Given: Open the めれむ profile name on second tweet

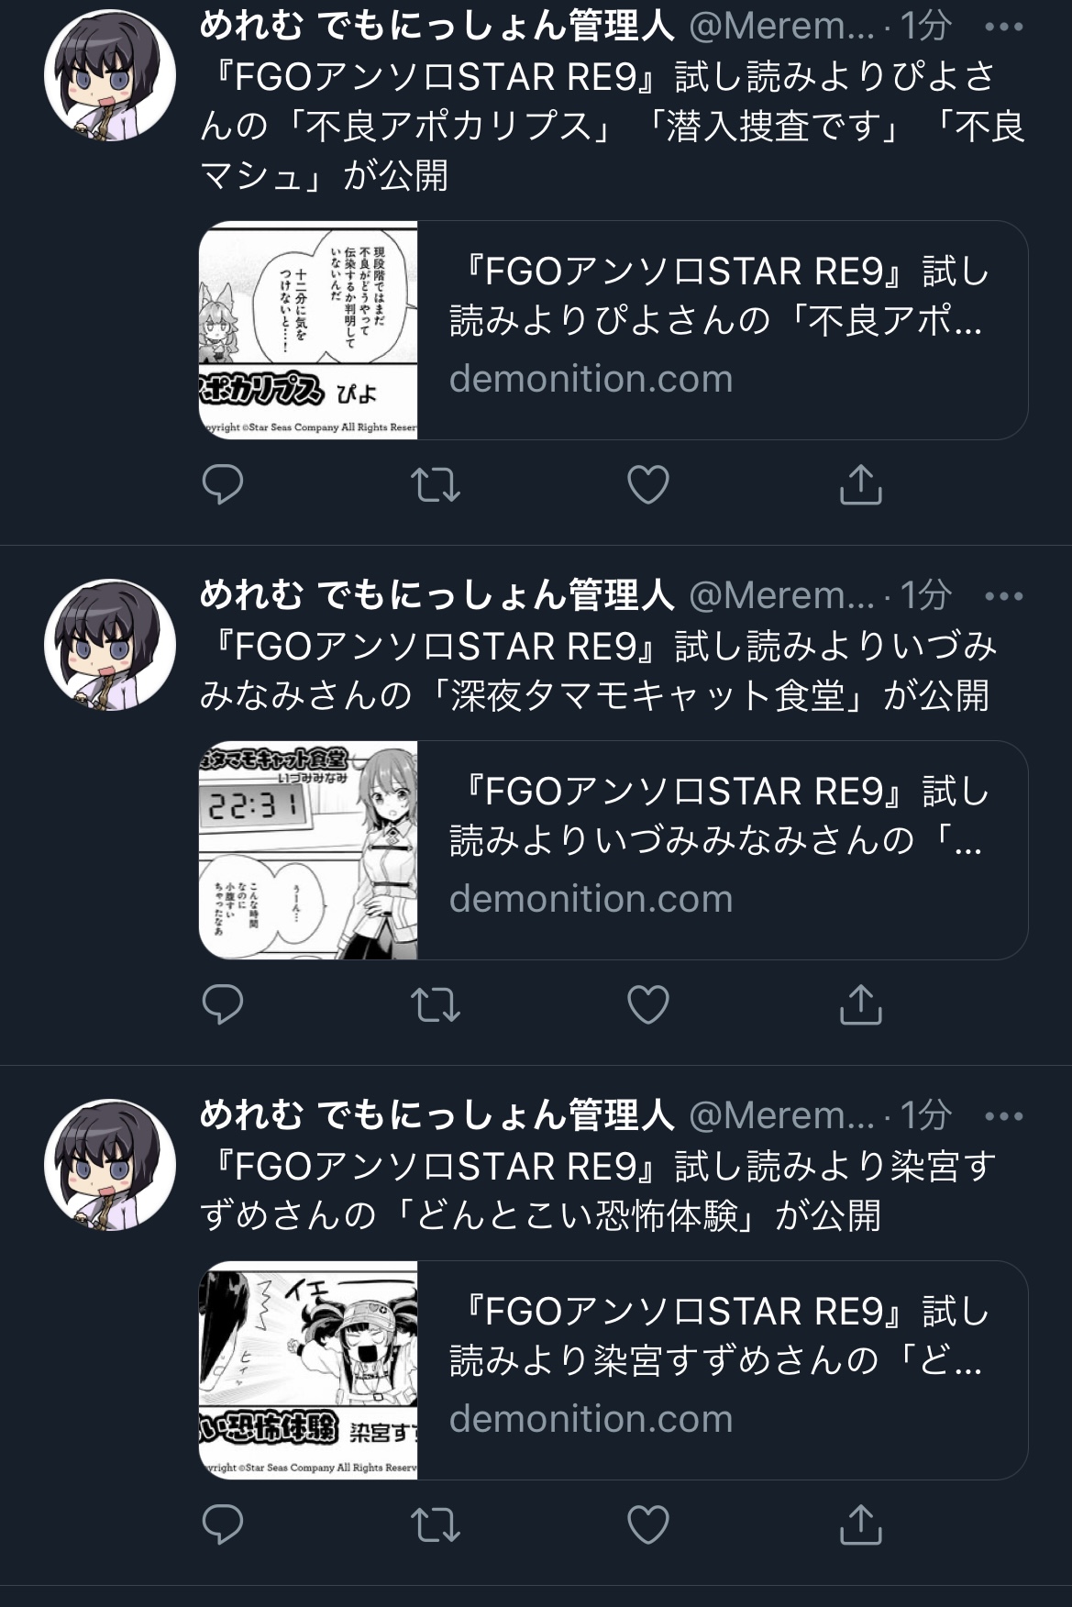Looking at the screenshot, I should 437,595.
